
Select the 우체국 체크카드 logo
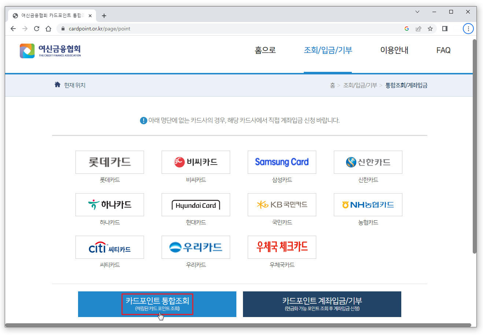282,247
